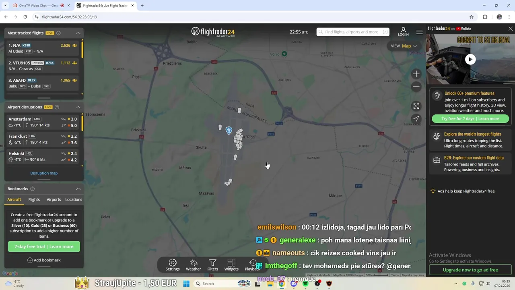Viewport: 515px width, 290px height.
Task: Click the browser address bar
Action: (249, 17)
